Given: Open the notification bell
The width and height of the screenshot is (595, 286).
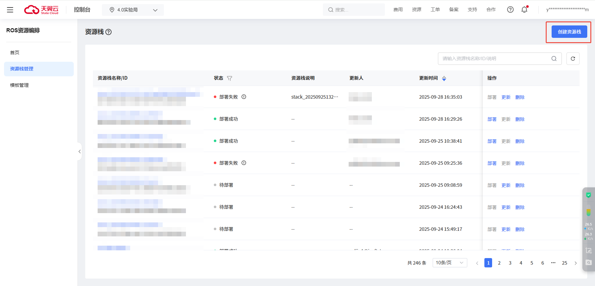Looking at the screenshot, I should pos(524,10).
